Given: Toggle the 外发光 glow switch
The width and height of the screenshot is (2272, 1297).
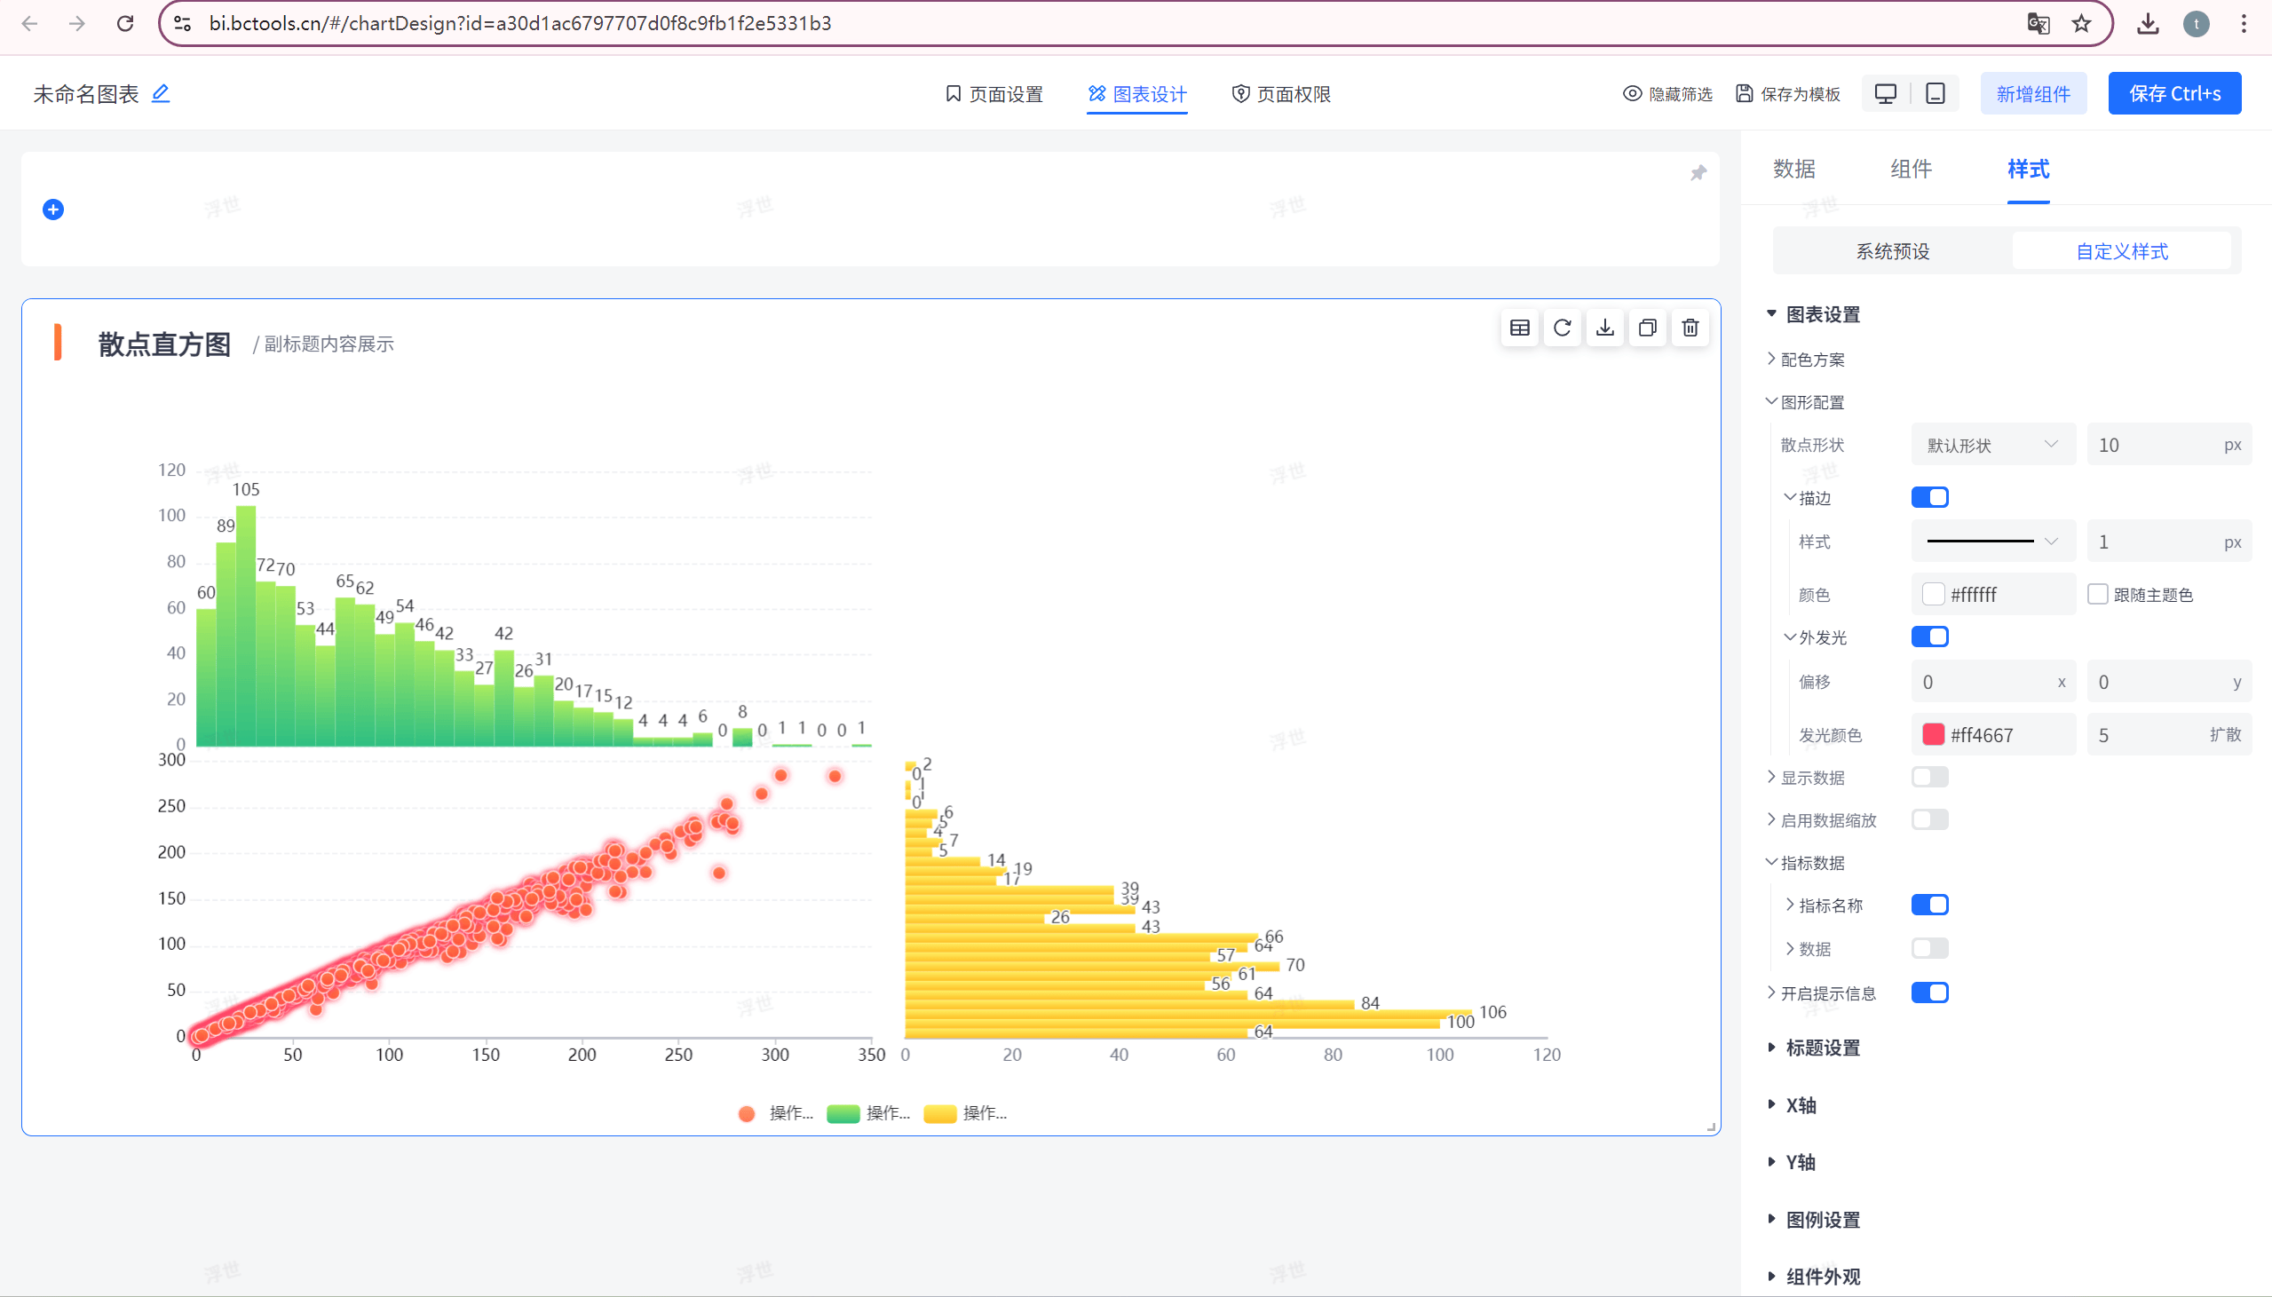Looking at the screenshot, I should click(x=1929, y=637).
